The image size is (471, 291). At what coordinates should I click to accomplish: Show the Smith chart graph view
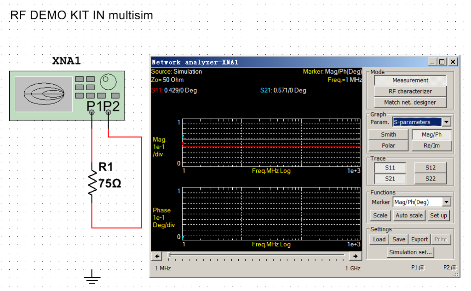(388, 134)
